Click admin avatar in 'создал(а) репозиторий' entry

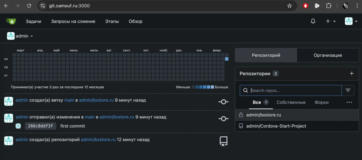click(x=8, y=140)
